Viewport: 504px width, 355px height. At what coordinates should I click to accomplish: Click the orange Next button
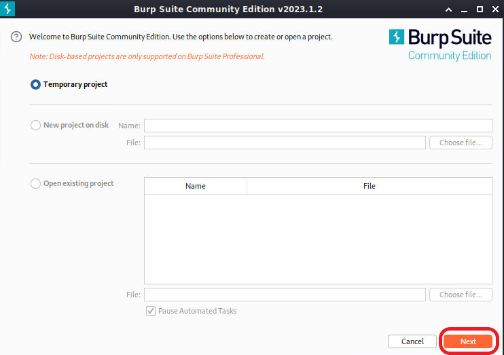coord(468,341)
